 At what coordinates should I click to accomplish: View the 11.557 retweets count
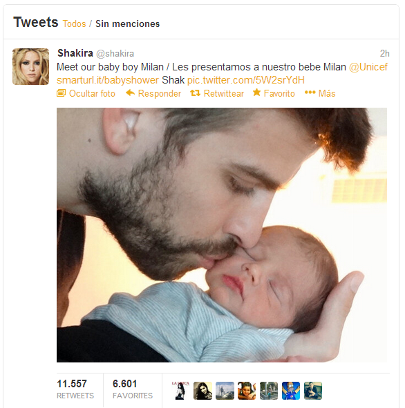(75, 389)
